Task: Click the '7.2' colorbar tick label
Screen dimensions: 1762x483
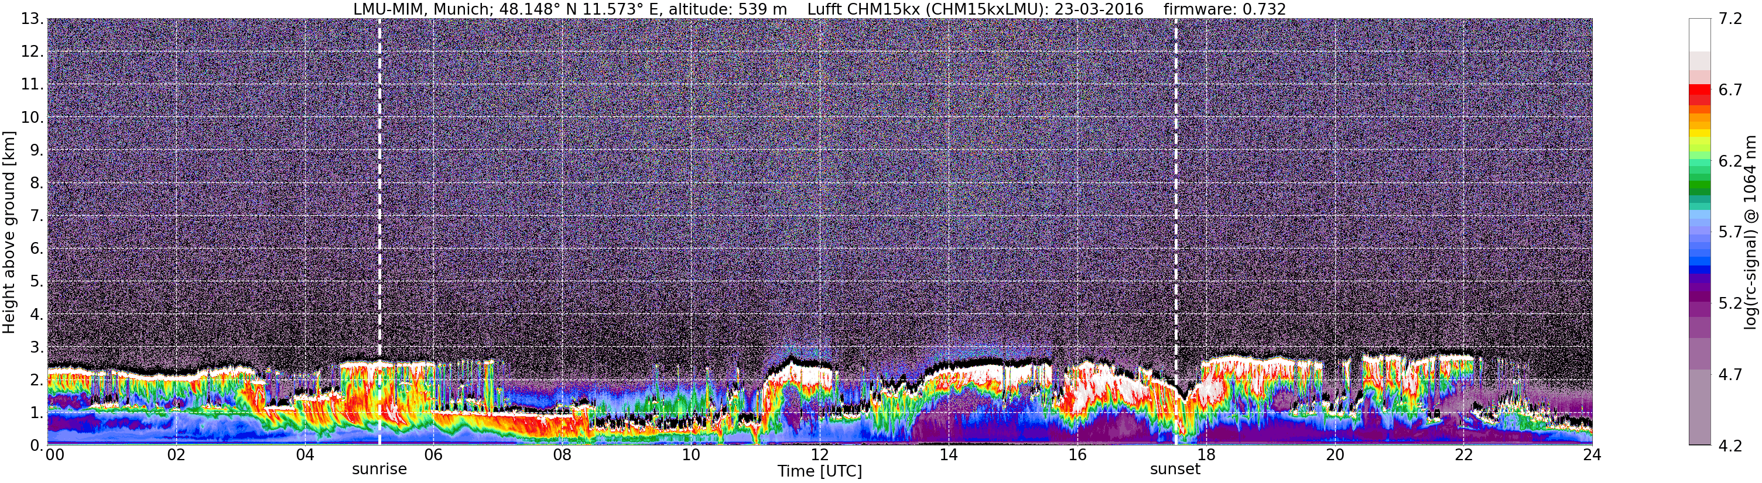Action: pyautogui.click(x=1730, y=19)
